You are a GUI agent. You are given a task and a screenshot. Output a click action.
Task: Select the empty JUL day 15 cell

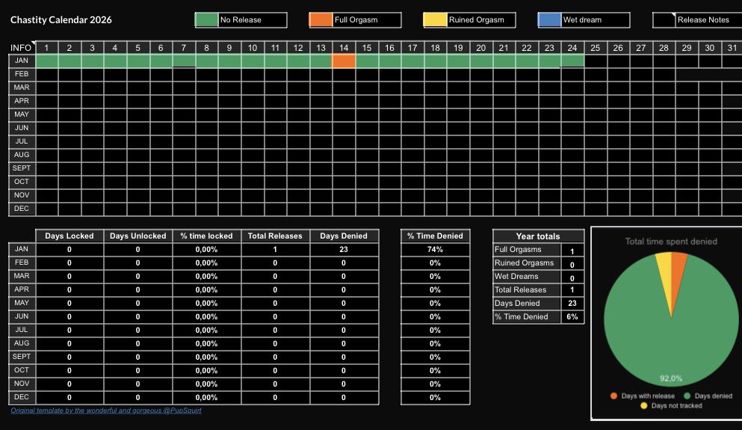(x=367, y=141)
